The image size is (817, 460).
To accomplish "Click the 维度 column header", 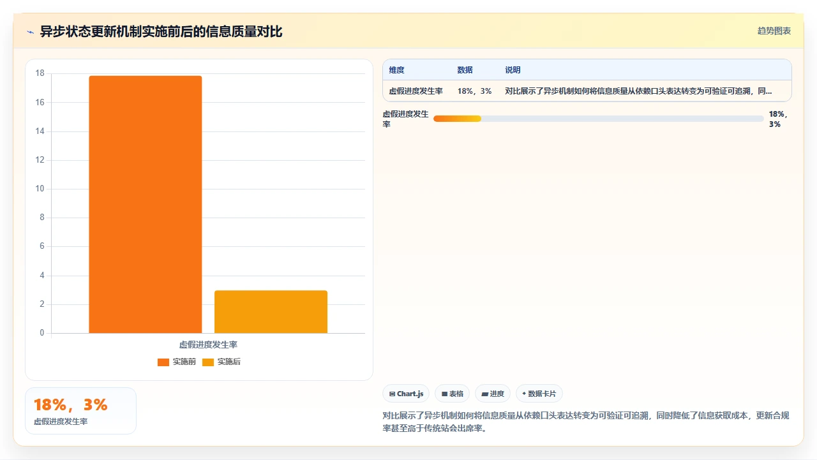I will [x=397, y=70].
